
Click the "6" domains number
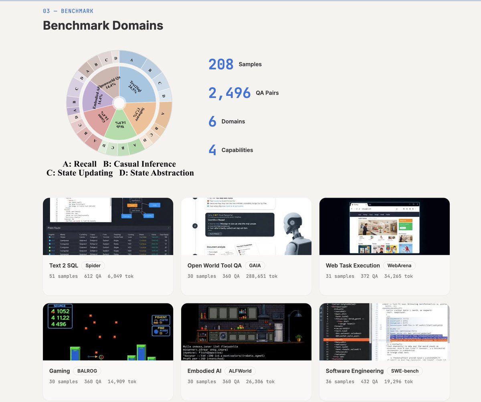212,121
